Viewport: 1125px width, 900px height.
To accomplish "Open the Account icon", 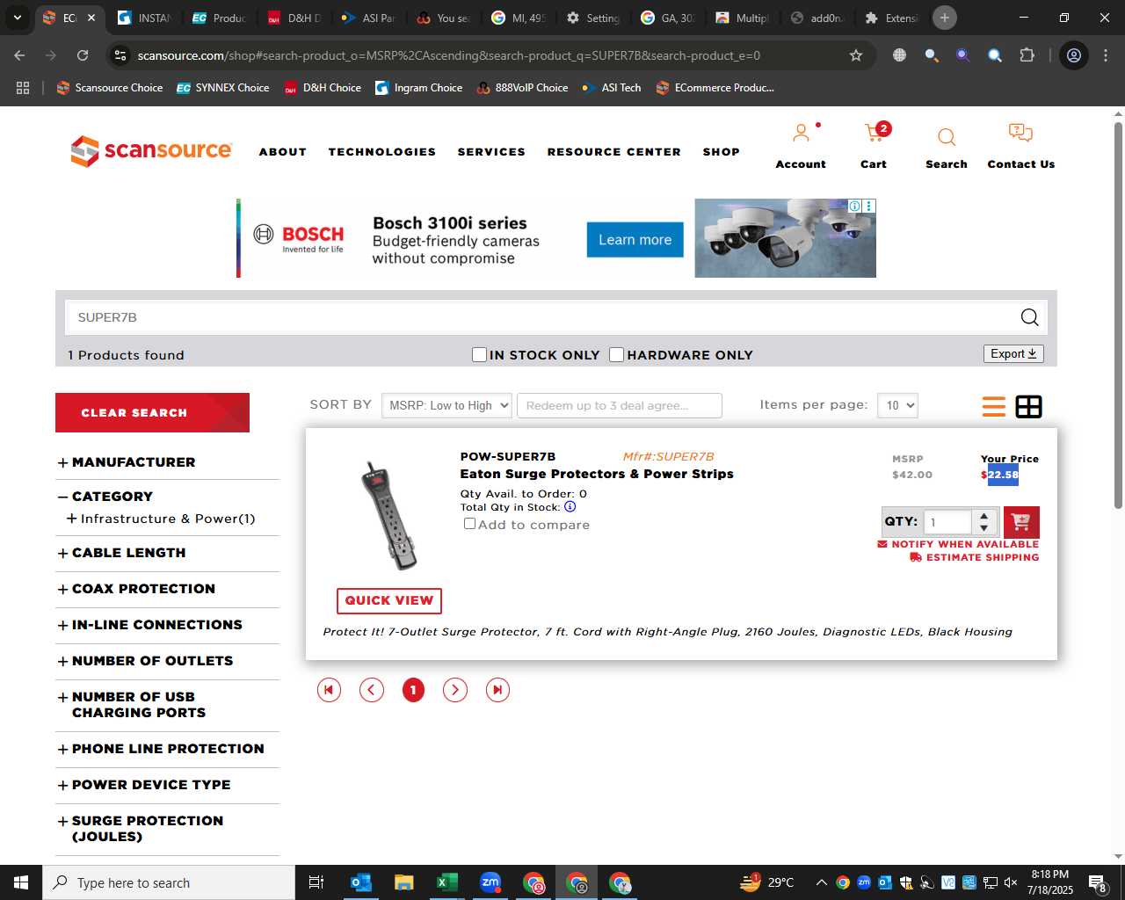I will click(801, 134).
